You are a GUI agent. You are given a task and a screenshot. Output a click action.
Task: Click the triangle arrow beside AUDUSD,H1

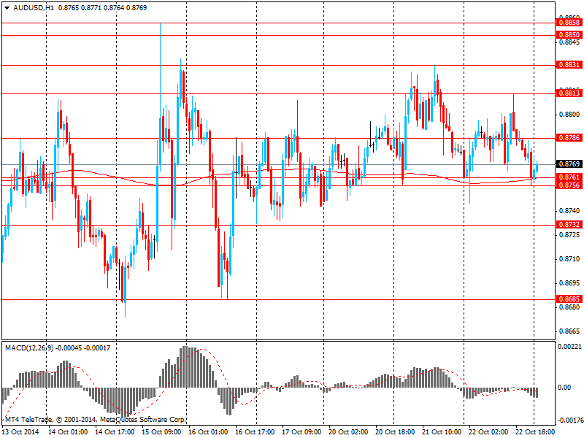[7, 7]
